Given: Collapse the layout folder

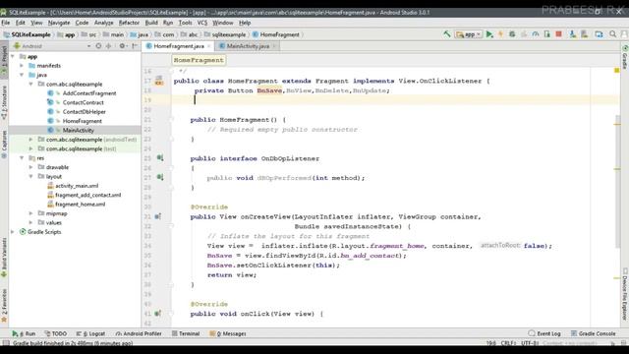Looking at the screenshot, I should point(31,176).
